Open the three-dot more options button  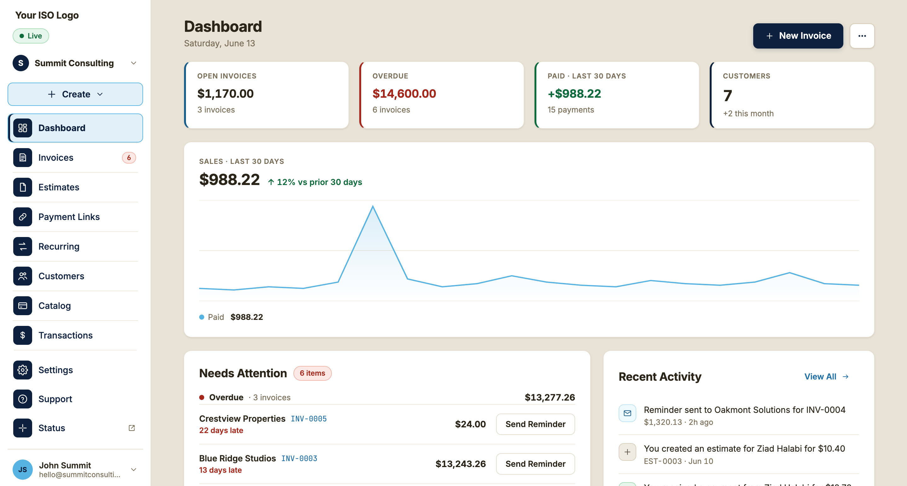[862, 36]
